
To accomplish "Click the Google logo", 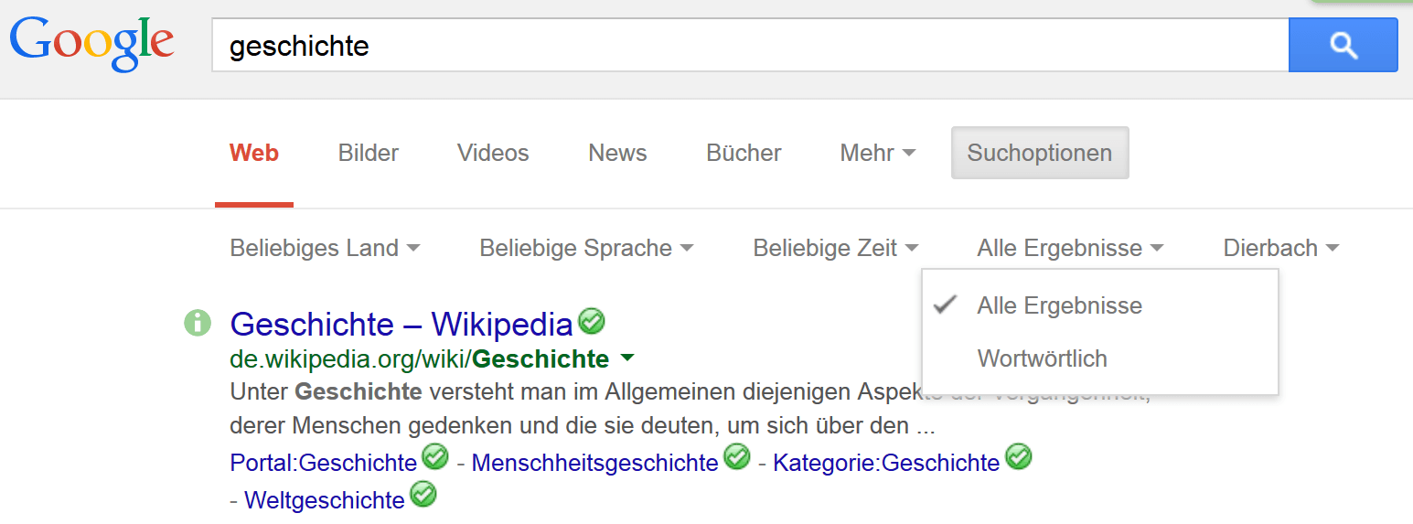I will click(91, 43).
